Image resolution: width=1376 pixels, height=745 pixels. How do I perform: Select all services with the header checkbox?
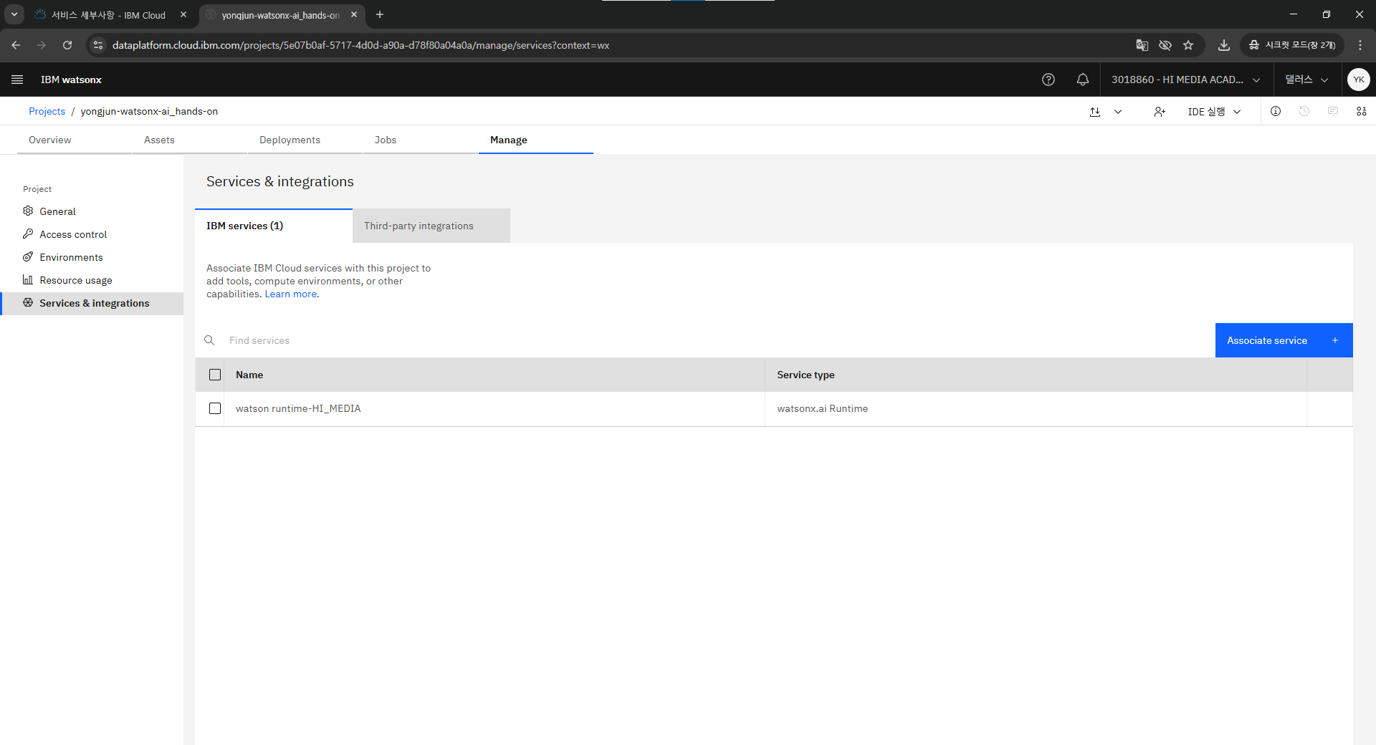tap(215, 375)
